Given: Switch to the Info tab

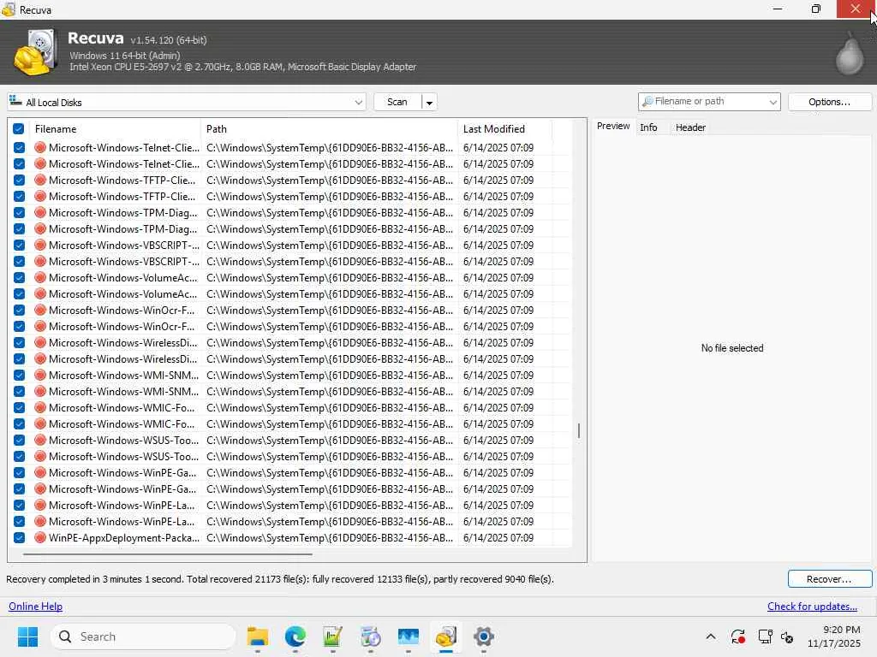Looking at the screenshot, I should tap(648, 127).
